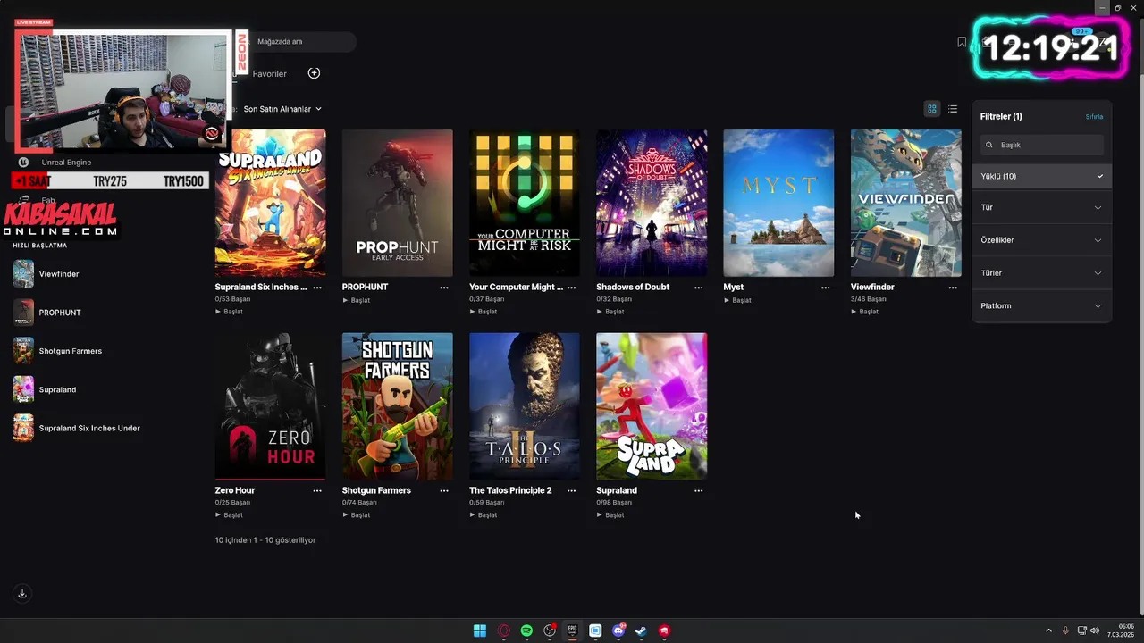Click the volume icon in system tray
1144x643 pixels.
point(1095,630)
